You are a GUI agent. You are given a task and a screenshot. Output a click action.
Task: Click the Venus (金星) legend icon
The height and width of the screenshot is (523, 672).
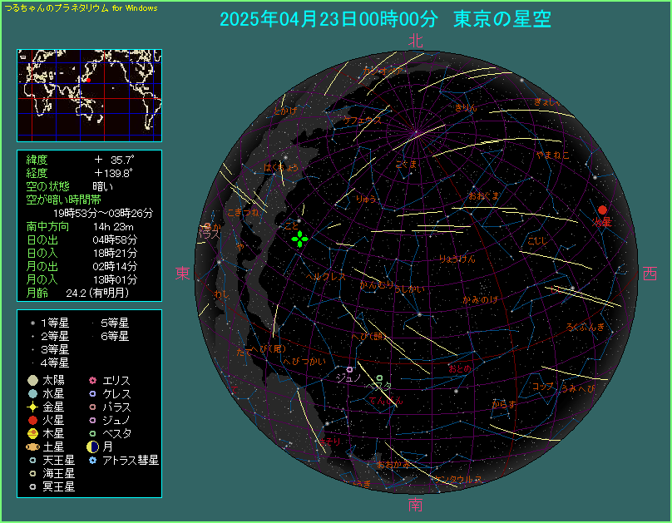click(32, 407)
